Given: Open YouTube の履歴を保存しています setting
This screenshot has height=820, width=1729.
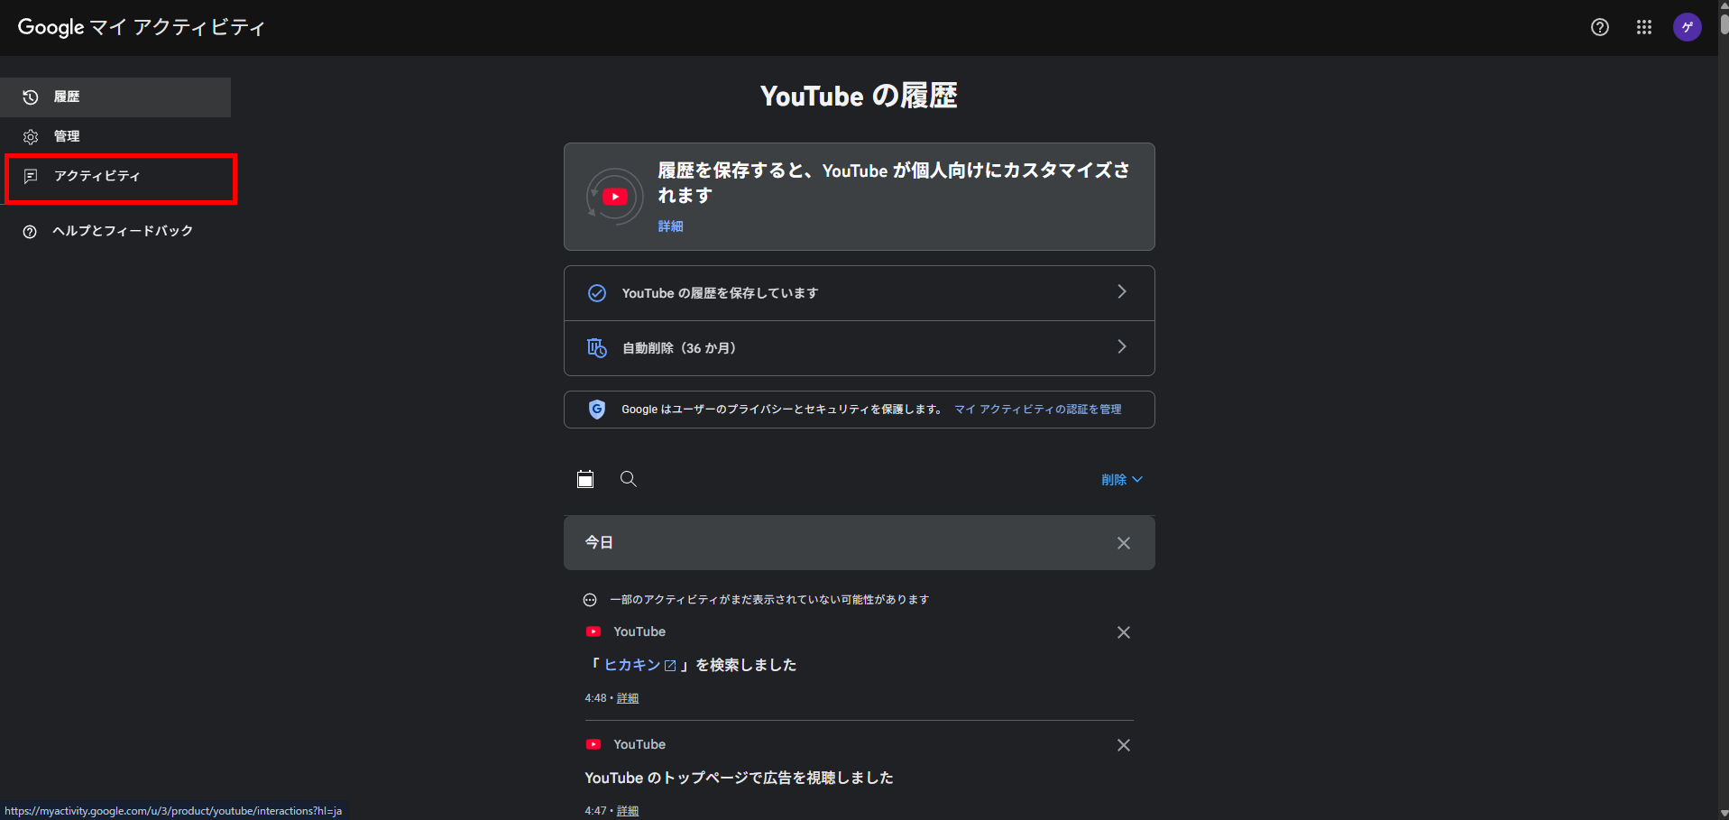Looking at the screenshot, I should coord(859,293).
